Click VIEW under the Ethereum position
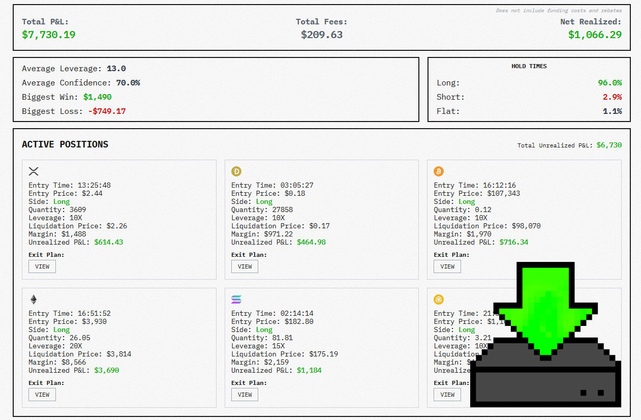The width and height of the screenshot is (641, 420). coord(42,394)
